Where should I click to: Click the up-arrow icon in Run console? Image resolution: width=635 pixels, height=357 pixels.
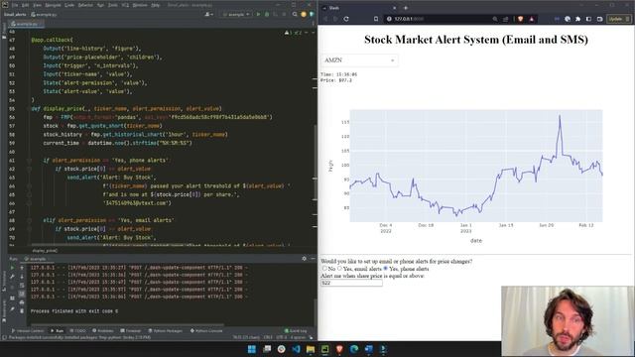(x=22, y=268)
